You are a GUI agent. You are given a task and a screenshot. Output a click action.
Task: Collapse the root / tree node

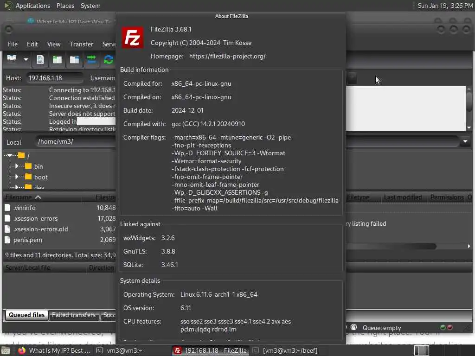(x=10, y=156)
